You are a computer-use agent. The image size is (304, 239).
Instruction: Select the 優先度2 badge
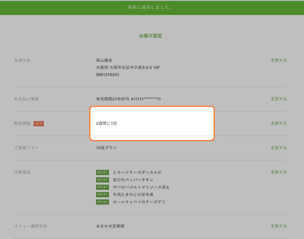click(102, 180)
